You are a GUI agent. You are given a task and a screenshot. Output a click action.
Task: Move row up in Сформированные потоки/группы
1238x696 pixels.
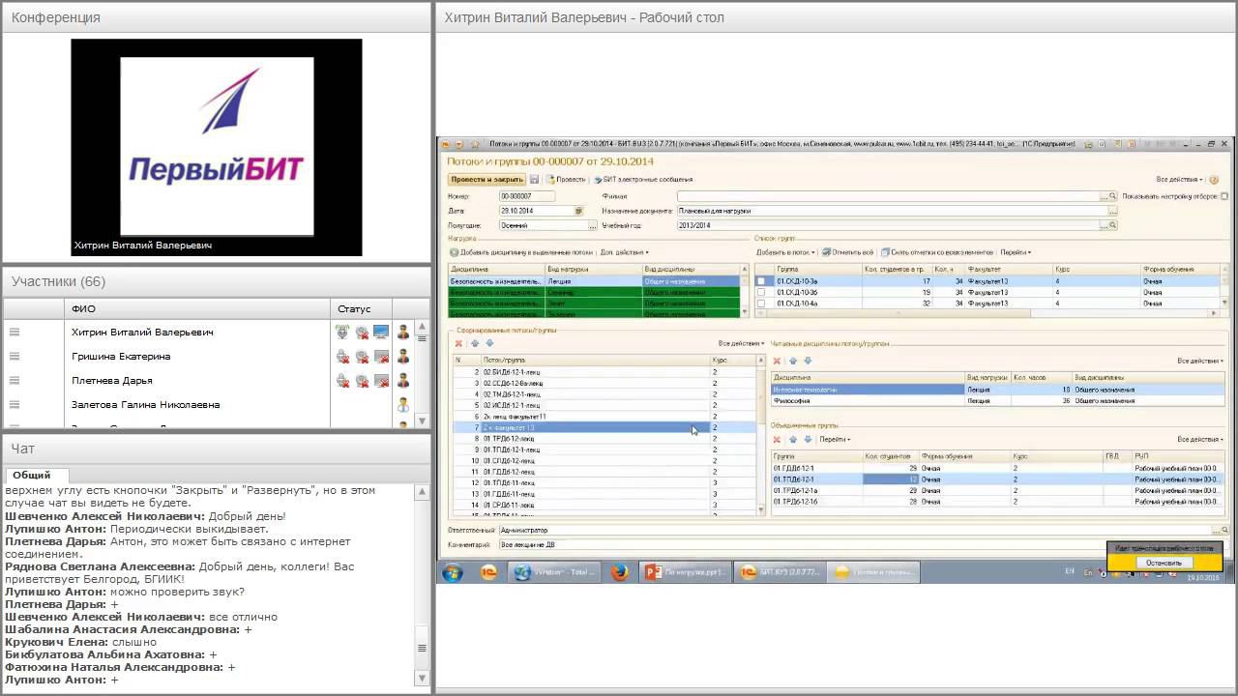pyautogui.click(x=475, y=343)
